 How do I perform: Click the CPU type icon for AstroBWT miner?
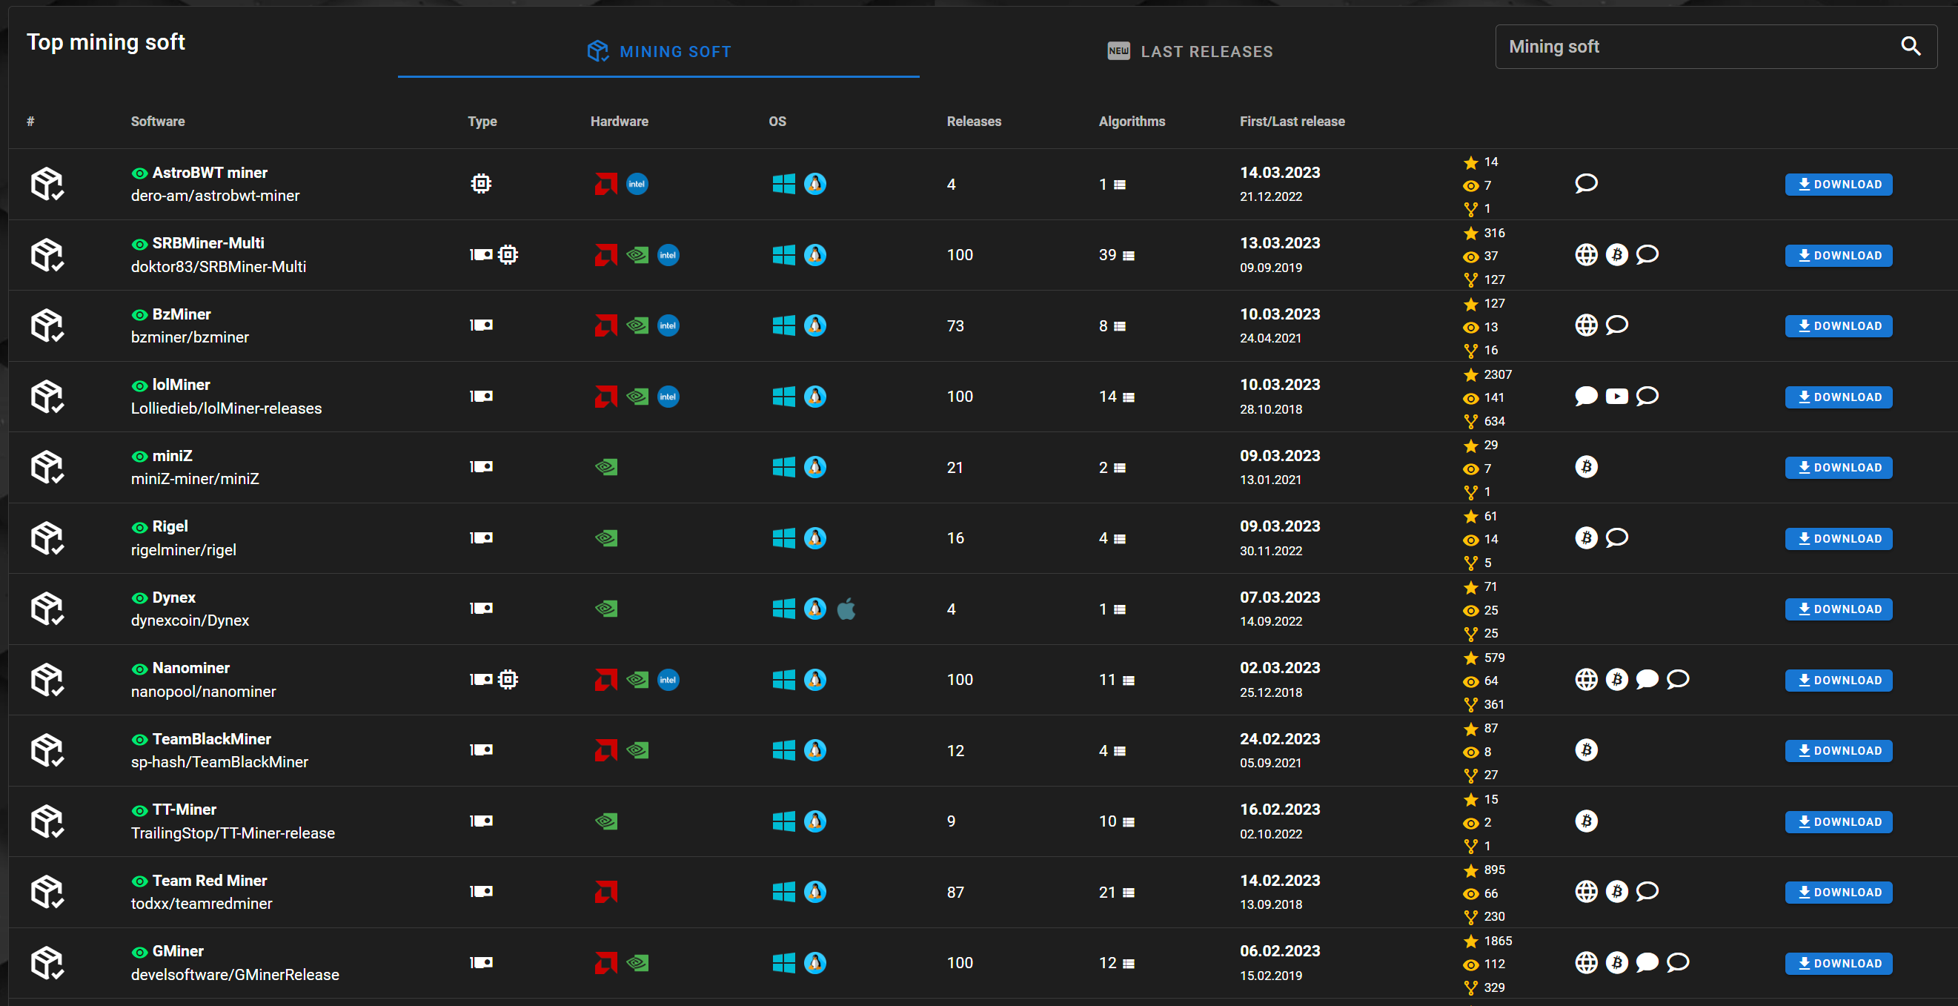(x=480, y=184)
